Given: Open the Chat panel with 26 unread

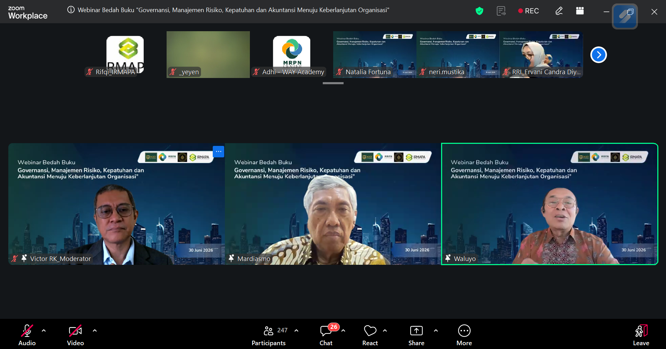Looking at the screenshot, I should (326, 335).
